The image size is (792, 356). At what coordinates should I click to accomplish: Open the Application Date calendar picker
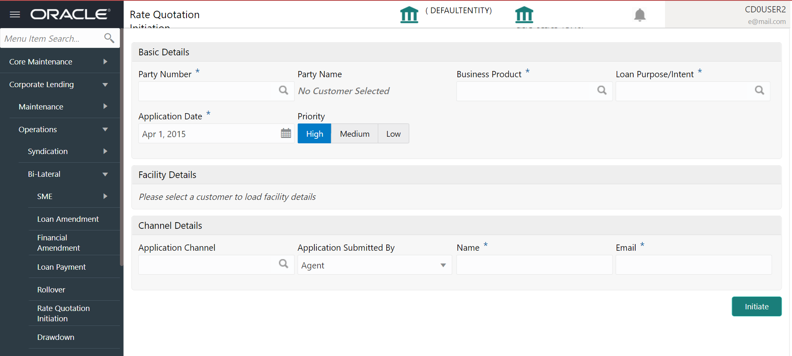[286, 133]
